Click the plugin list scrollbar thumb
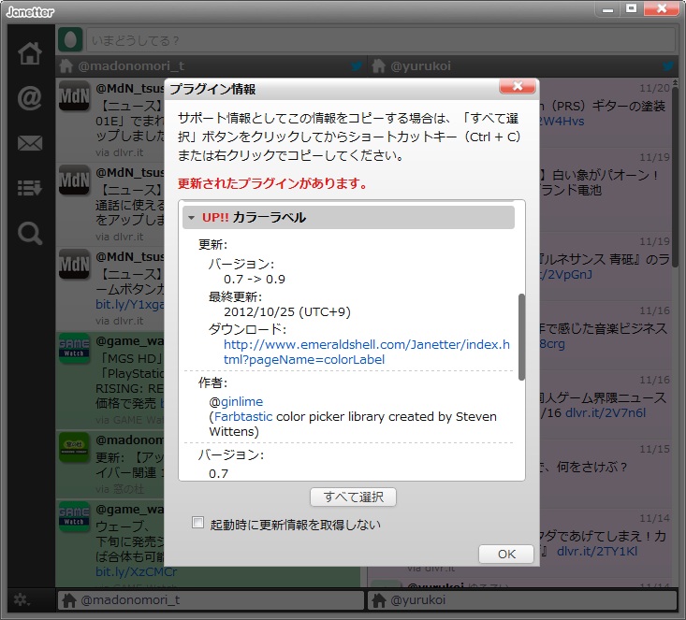Image resolution: width=686 pixels, height=620 pixels. click(521, 337)
